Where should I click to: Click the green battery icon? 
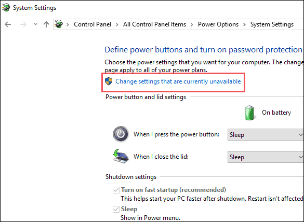(x=249, y=113)
